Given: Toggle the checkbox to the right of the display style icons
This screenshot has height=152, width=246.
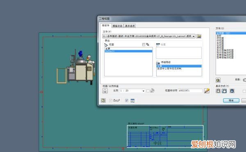Looking at the screenshot, I should point(244,91).
